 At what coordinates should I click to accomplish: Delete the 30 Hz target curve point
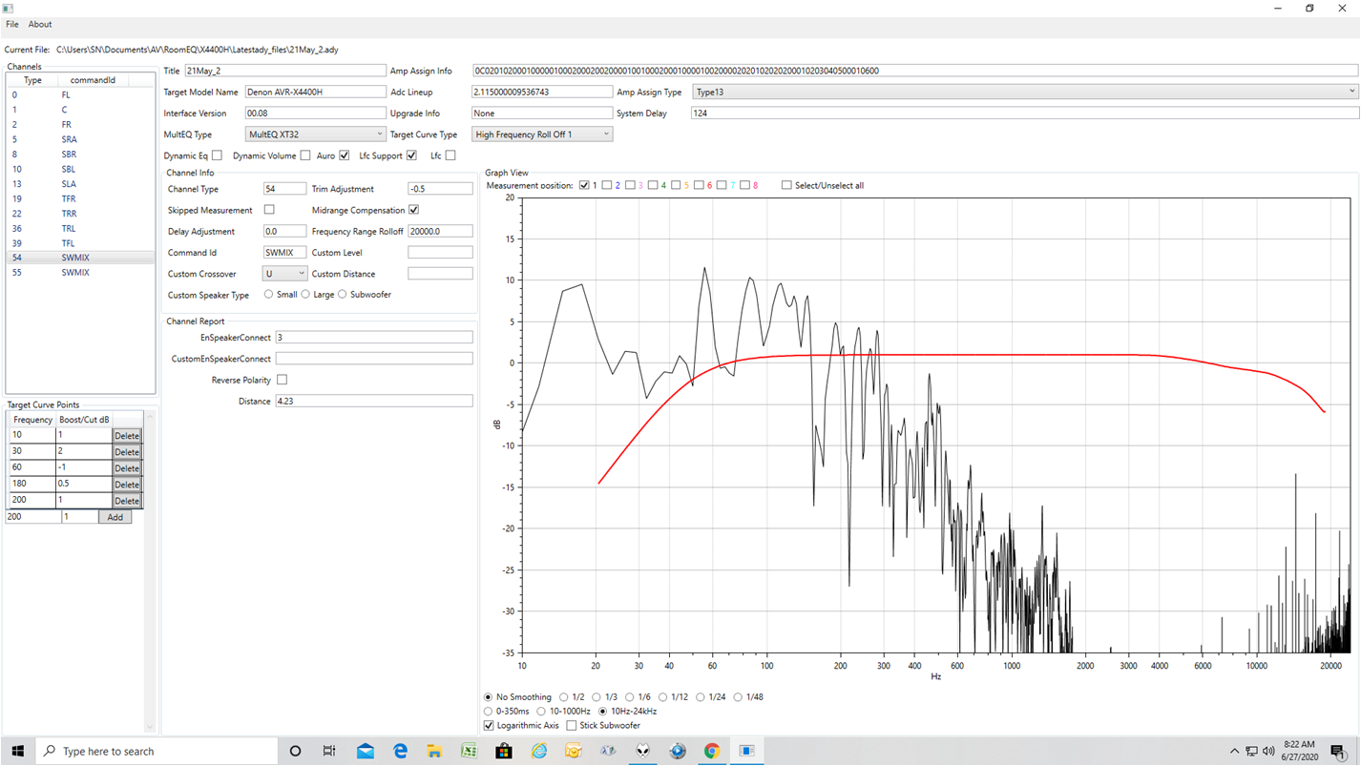pos(127,452)
